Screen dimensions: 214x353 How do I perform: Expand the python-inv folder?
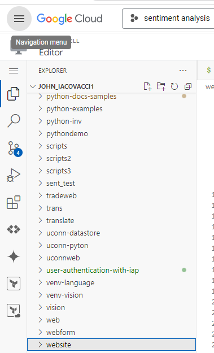(x=40, y=121)
